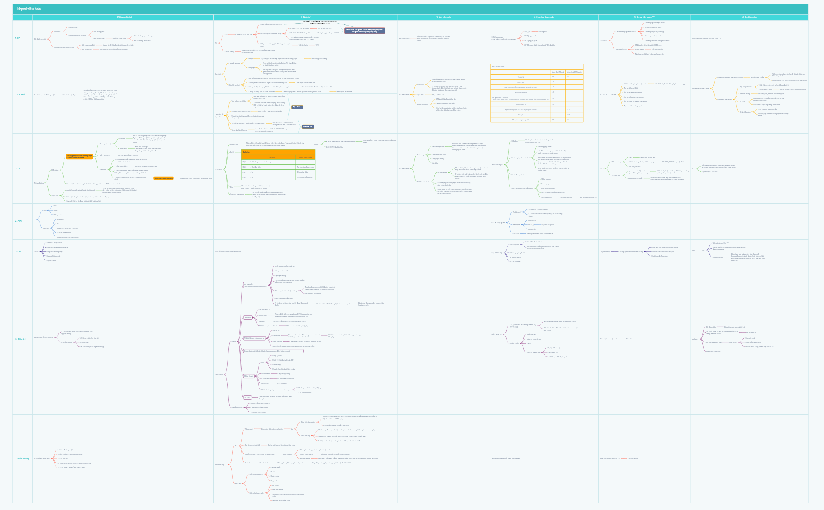Viewport: 824px width, 510px height.
Task: Select column header '6. Rò hậu môn'
Action: tap(749, 17)
